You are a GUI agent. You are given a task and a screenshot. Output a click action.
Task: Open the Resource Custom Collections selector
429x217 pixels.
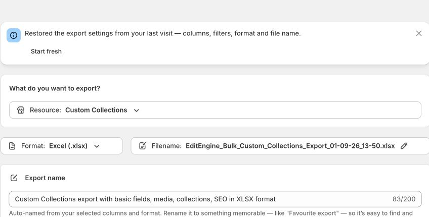point(215,110)
